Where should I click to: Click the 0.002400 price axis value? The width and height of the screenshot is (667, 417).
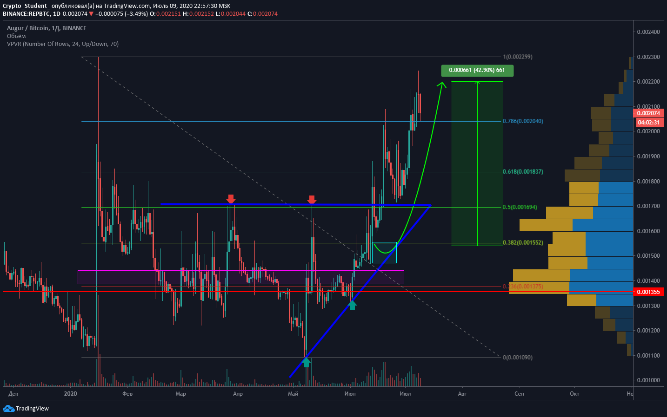coord(648,32)
